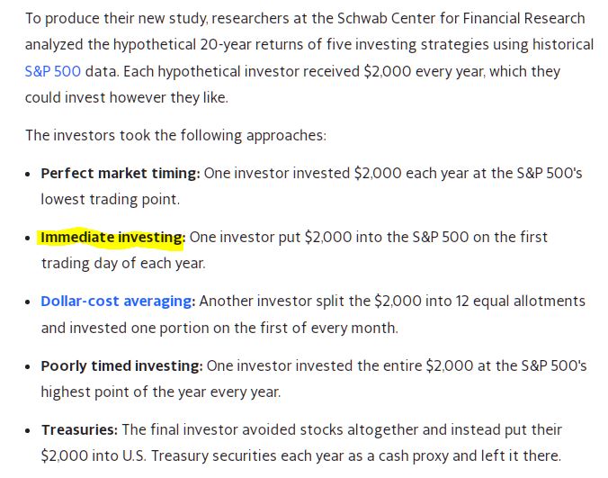Click the phrase "lowest trading point"
Viewport: 608px width, 478px height.
pos(110,199)
